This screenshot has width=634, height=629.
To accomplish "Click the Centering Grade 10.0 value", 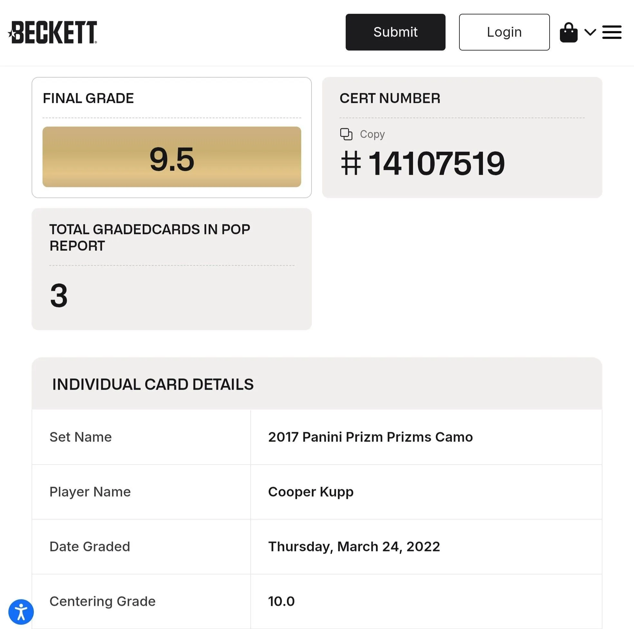I will [281, 601].
